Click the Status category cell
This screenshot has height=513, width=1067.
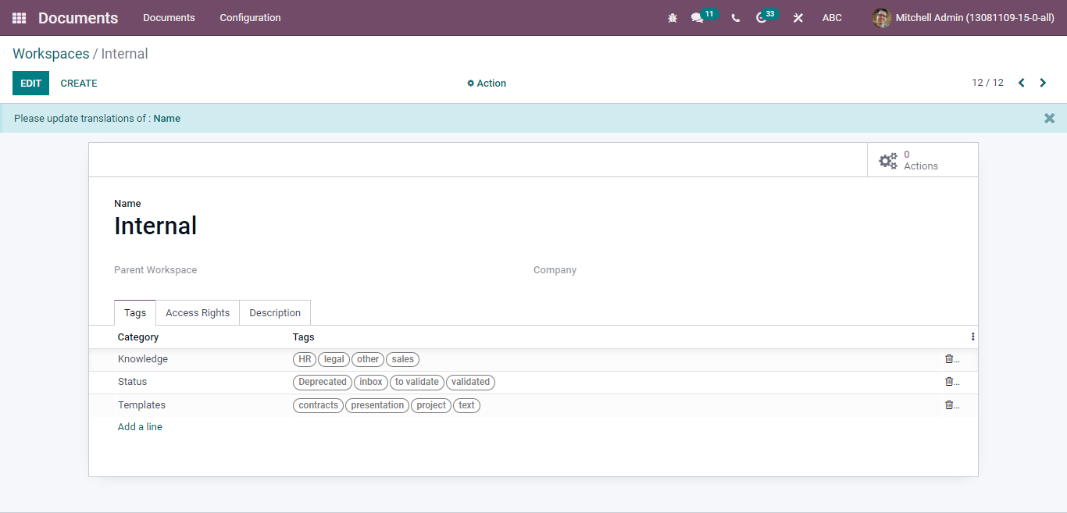[x=133, y=382]
